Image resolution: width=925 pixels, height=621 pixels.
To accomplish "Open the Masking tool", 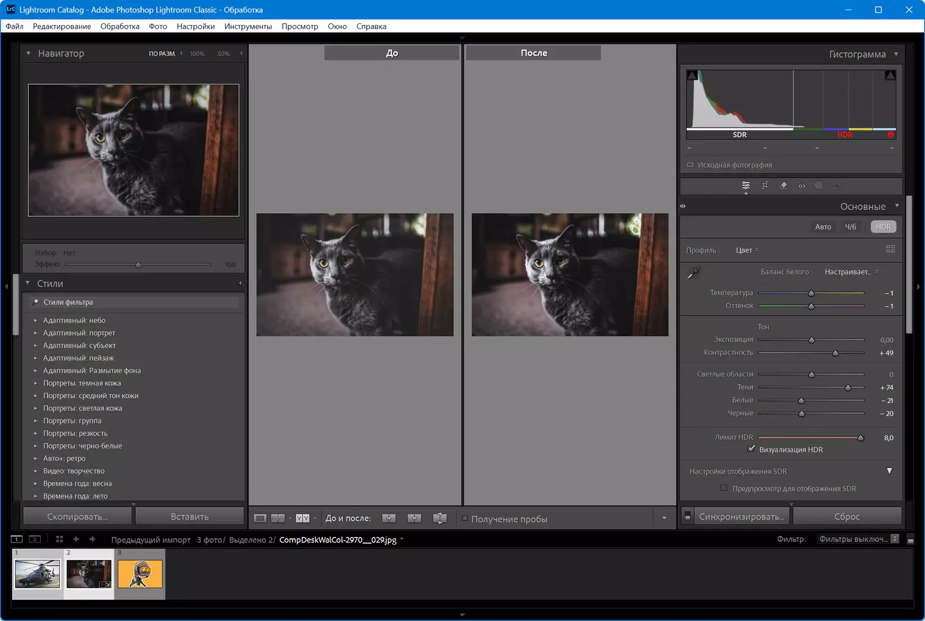I will [819, 185].
